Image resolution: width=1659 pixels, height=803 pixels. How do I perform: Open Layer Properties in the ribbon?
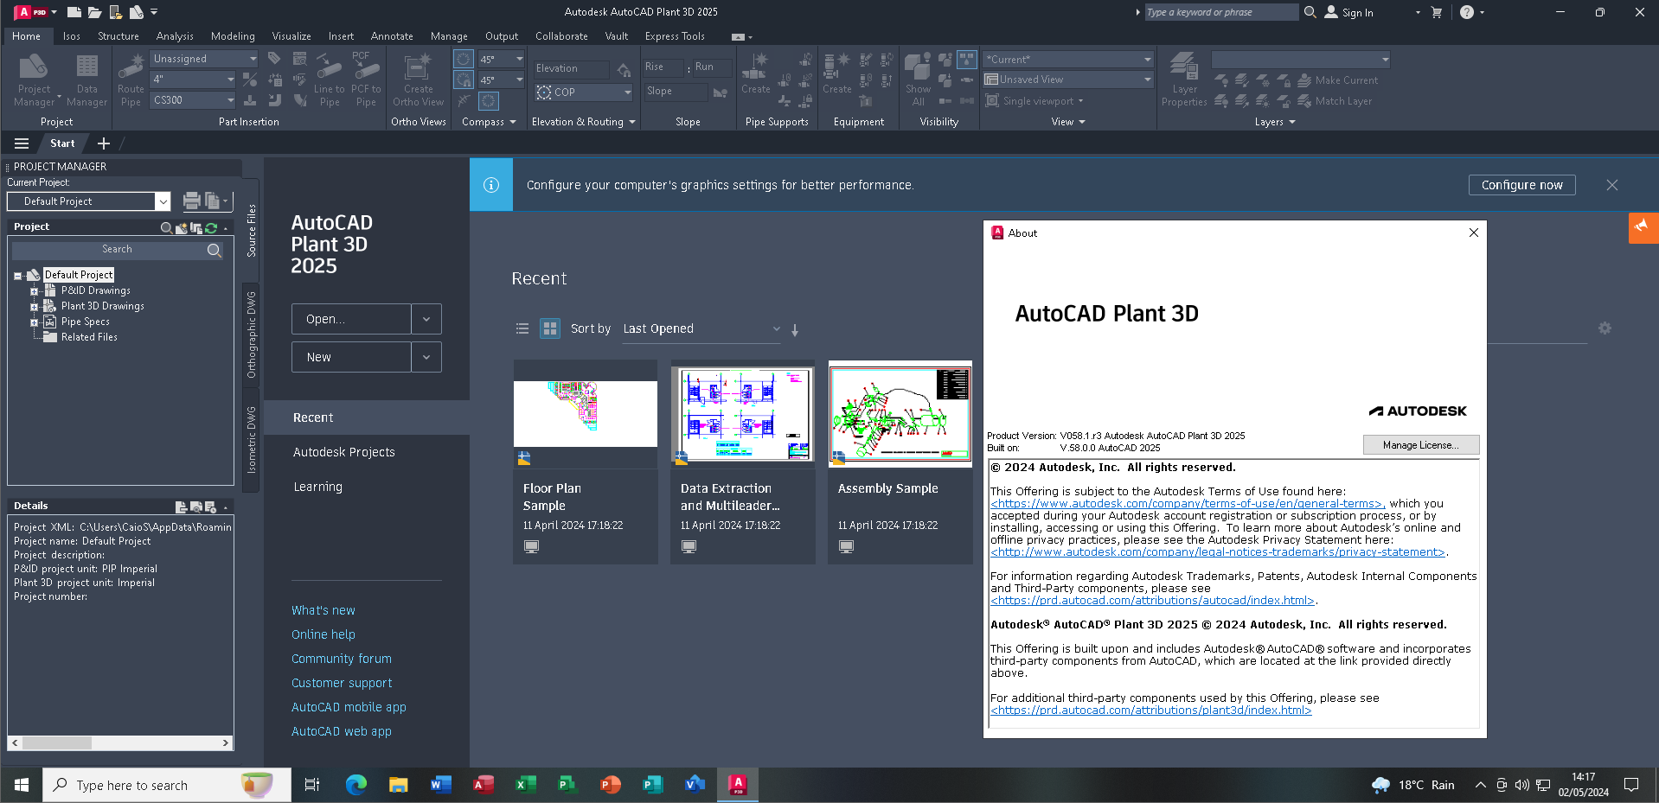point(1184,80)
